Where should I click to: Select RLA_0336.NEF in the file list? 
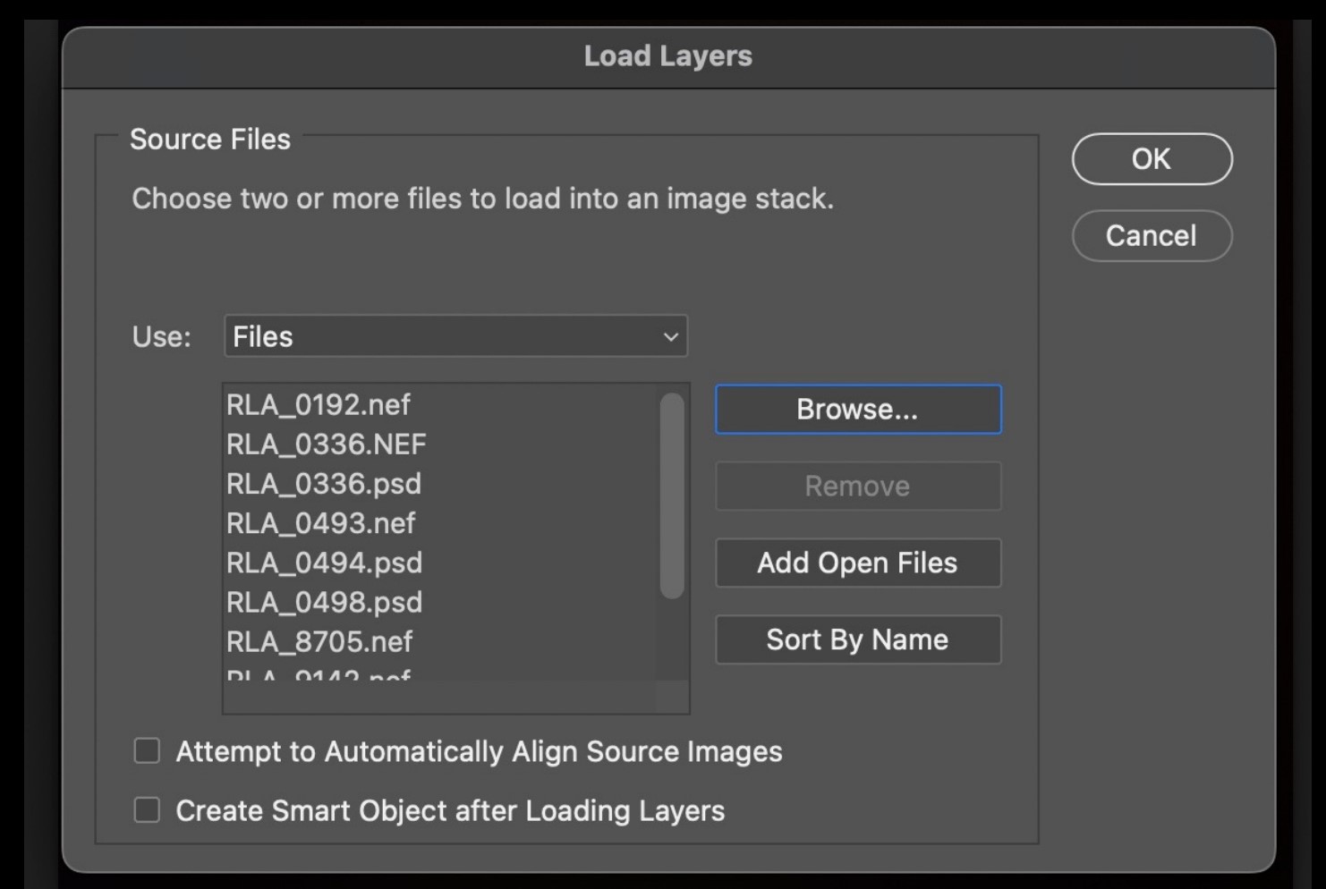[326, 444]
